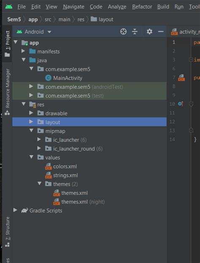Expand the ic_launcher_round (6) group
The image size is (200, 263).
(39, 148)
